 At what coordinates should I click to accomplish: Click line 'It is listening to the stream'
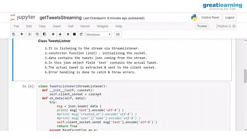(x=92, y=48)
